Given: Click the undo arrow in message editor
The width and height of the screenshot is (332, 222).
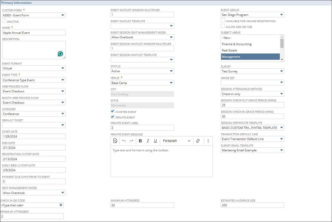Looking at the screenshot, I should coord(124,141).
